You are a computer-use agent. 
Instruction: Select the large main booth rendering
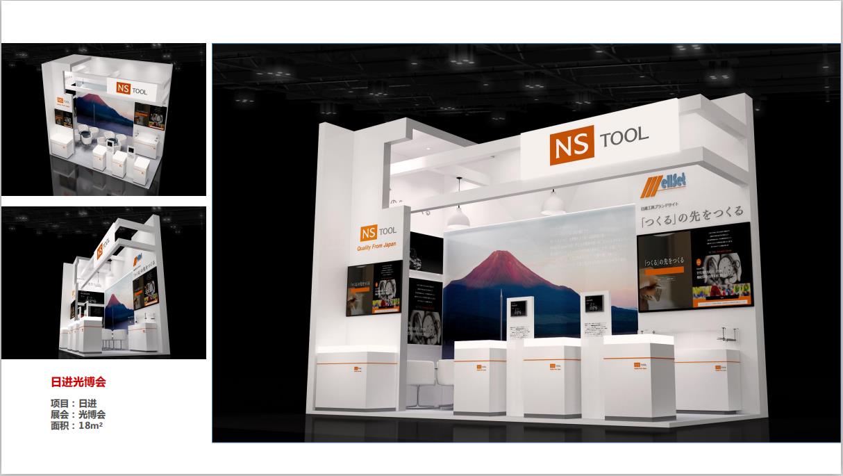526,243
